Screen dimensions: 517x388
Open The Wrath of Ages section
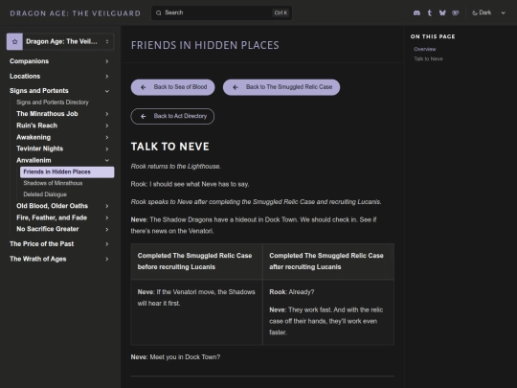click(38, 259)
